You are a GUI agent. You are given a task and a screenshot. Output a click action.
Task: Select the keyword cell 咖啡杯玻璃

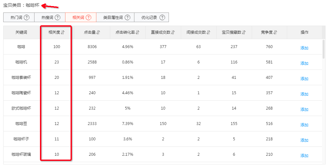click(x=21, y=154)
